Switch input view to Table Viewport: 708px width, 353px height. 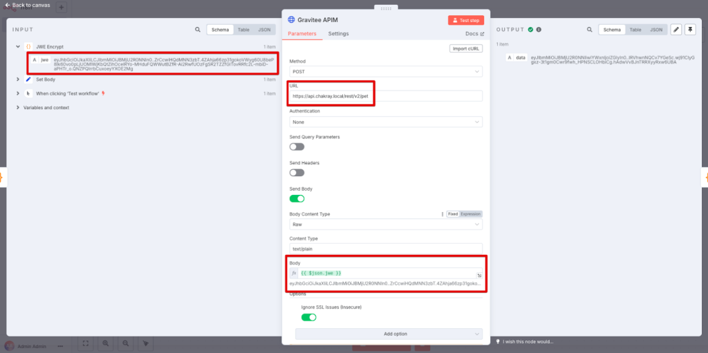243,30
